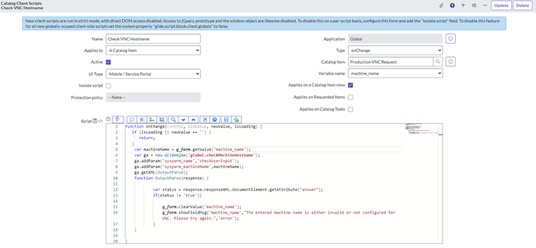Screen dimensions: 536x248
Task: Click the Application field info icon
Action: [x=450, y=39]
